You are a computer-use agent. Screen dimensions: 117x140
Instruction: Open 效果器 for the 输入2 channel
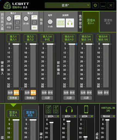click(x=30, y=98)
